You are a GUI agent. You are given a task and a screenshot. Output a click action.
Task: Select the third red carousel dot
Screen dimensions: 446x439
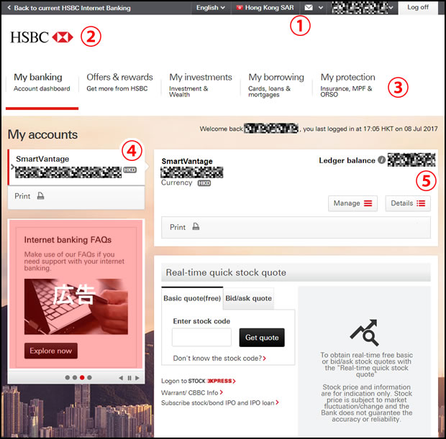[82, 378]
